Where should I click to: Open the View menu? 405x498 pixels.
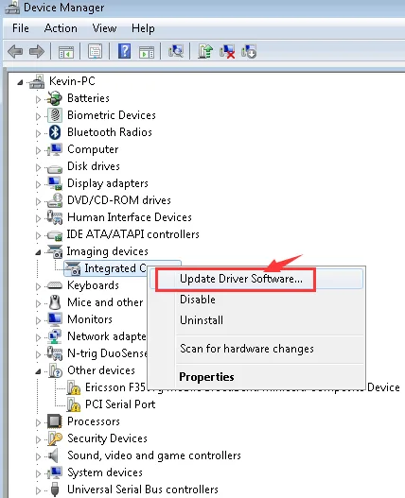(104, 28)
